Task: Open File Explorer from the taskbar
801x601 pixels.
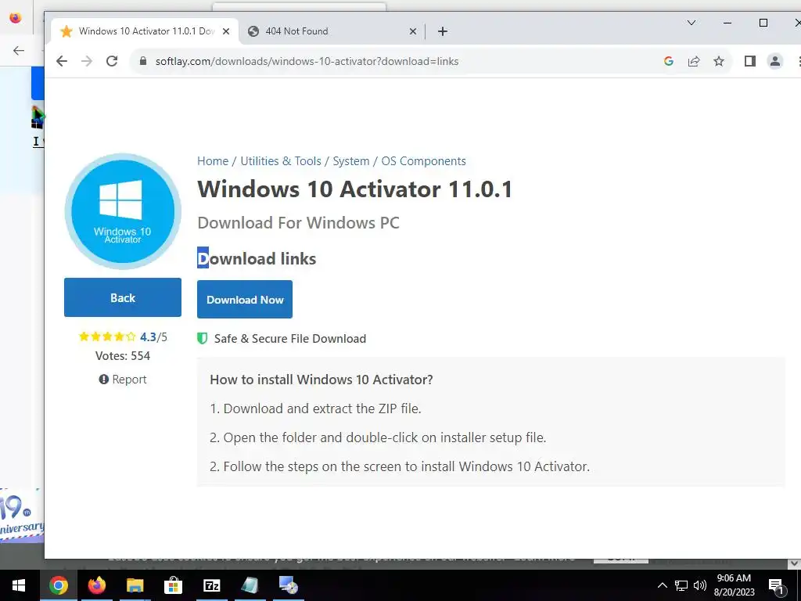Action: (x=135, y=585)
